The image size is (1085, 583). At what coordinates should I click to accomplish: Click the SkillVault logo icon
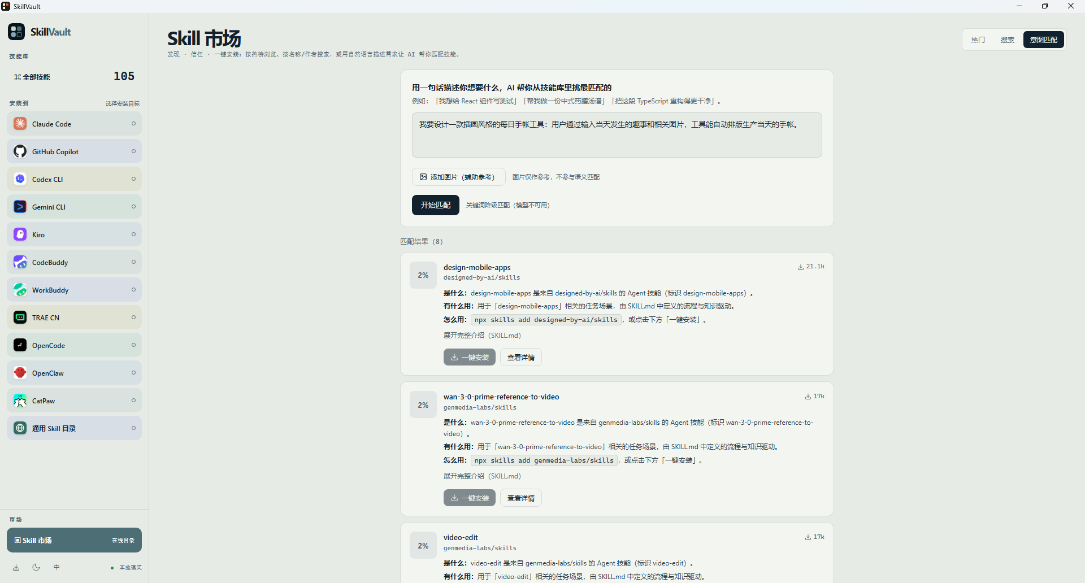(x=16, y=32)
